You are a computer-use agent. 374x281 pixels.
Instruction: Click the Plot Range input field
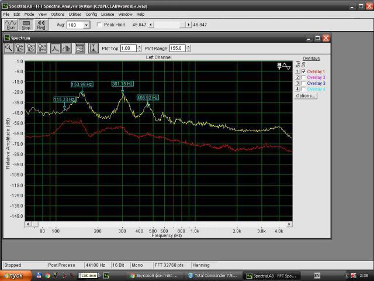point(178,48)
